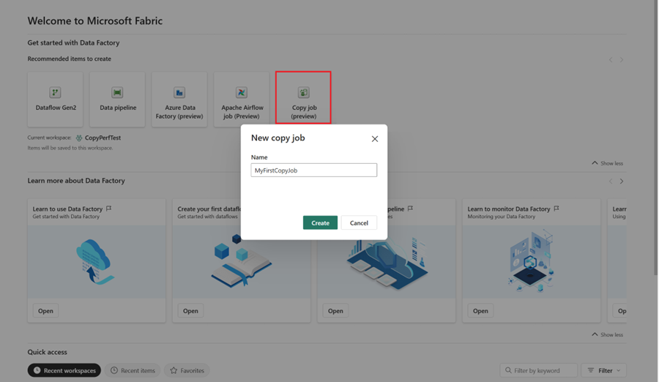Click the open book with cubes illustration

click(241, 262)
